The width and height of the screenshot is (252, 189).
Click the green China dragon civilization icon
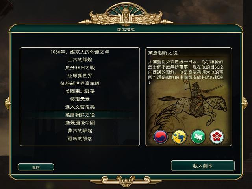[x=198, y=137]
